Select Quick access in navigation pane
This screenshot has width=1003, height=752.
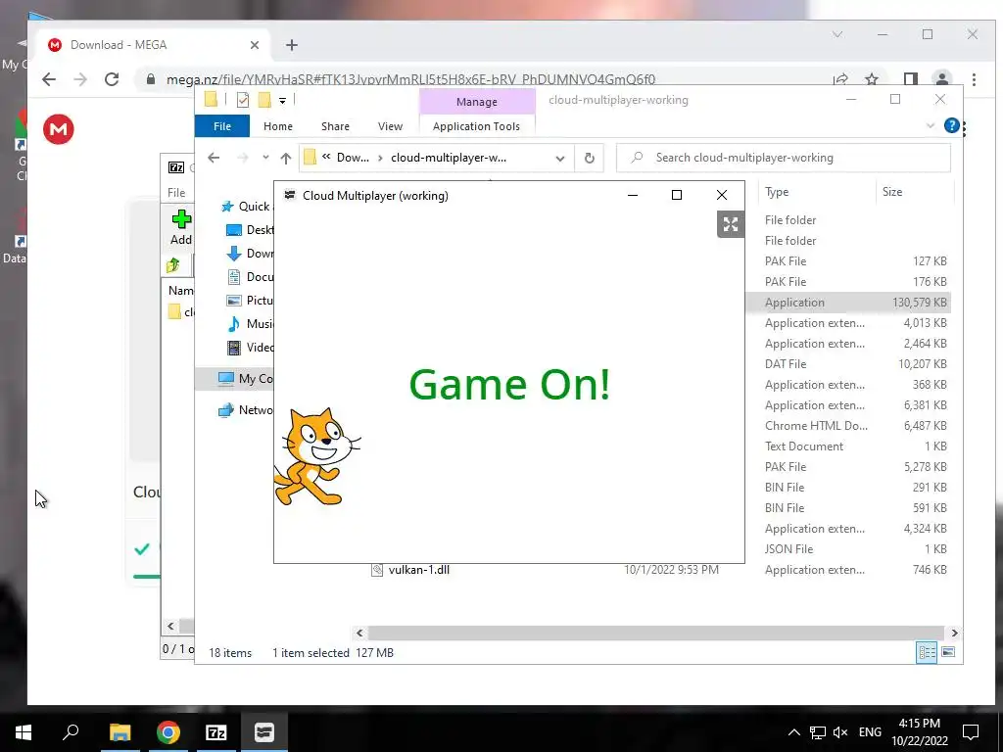(x=247, y=207)
